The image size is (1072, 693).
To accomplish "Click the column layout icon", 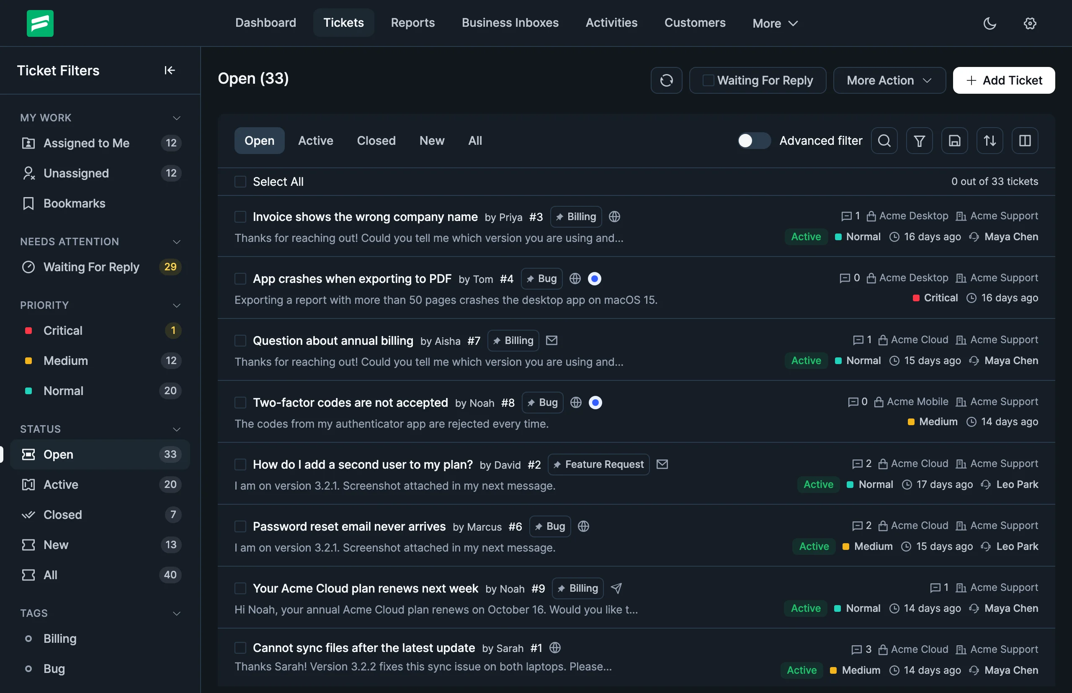I will tap(1025, 141).
